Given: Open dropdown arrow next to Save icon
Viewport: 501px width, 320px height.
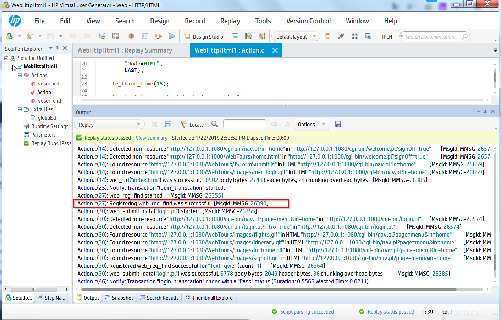Looking at the screenshot, I should point(61,36).
